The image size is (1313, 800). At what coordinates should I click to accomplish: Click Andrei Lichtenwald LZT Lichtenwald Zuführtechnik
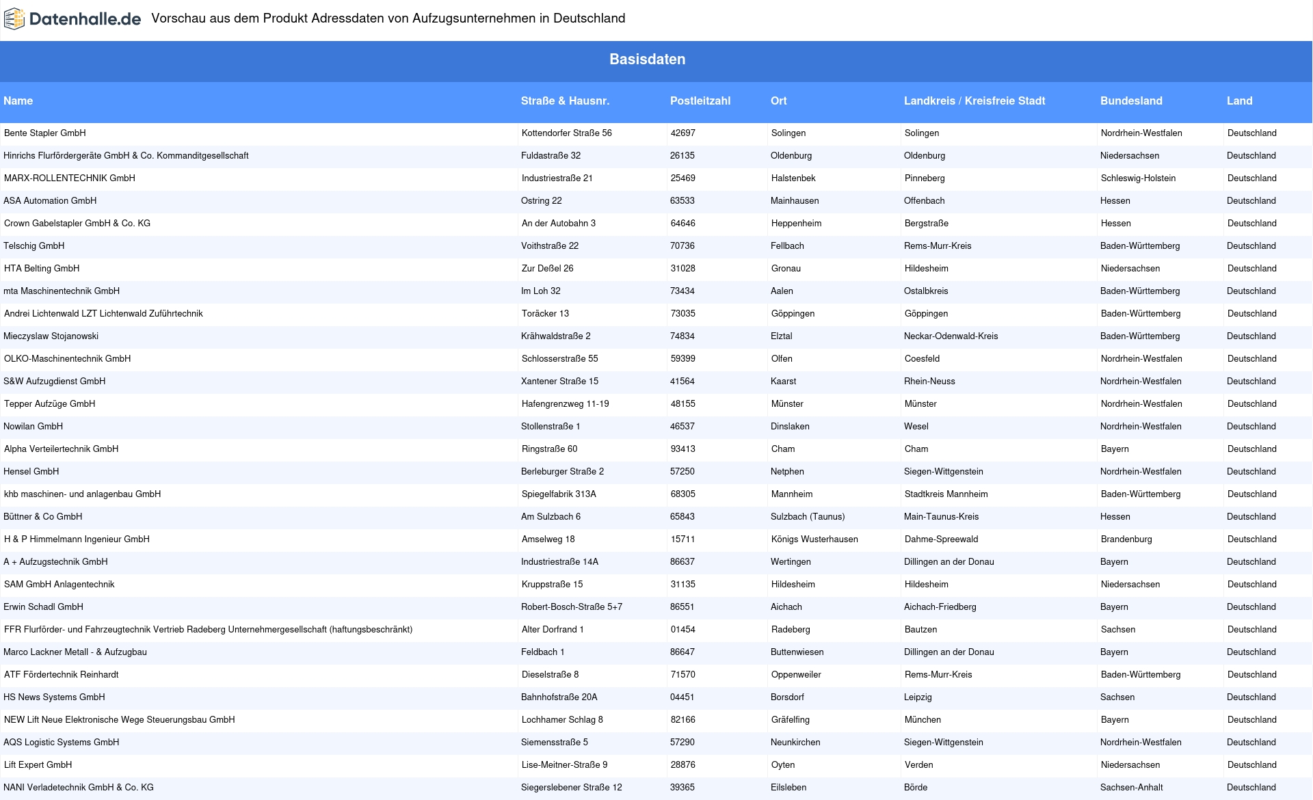pos(103,314)
